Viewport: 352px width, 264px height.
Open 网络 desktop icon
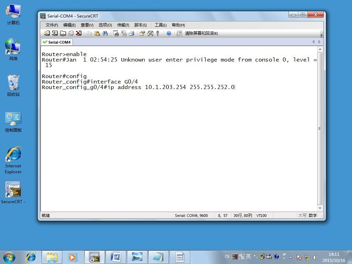coord(13,49)
